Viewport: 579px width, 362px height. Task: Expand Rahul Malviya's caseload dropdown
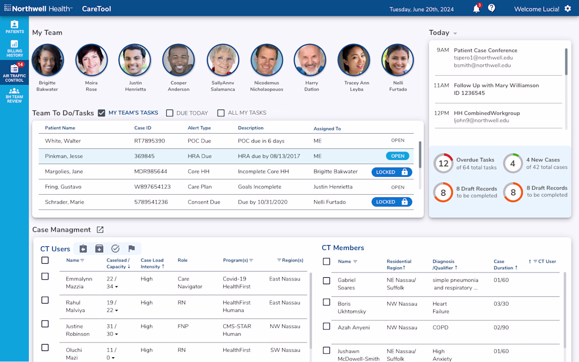[116, 311]
